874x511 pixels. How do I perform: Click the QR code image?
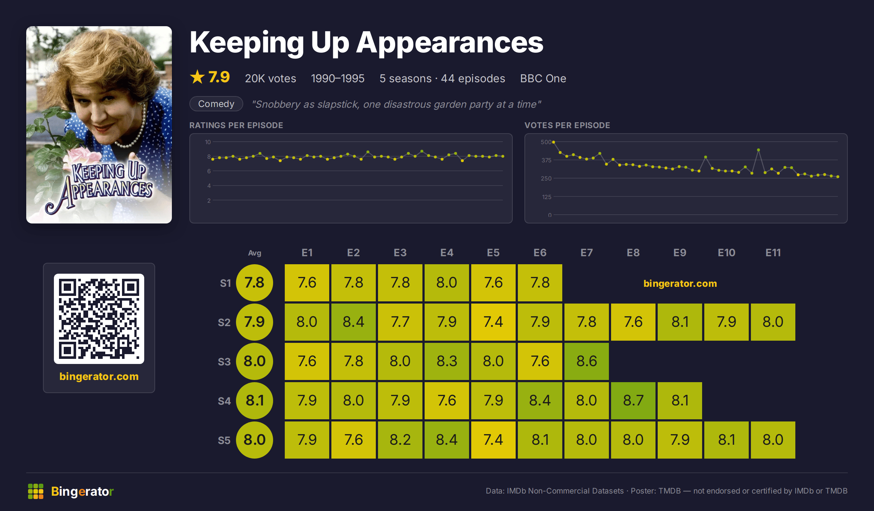(x=99, y=319)
